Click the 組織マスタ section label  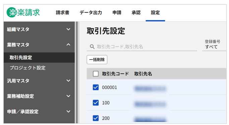(x=18, y=29)
